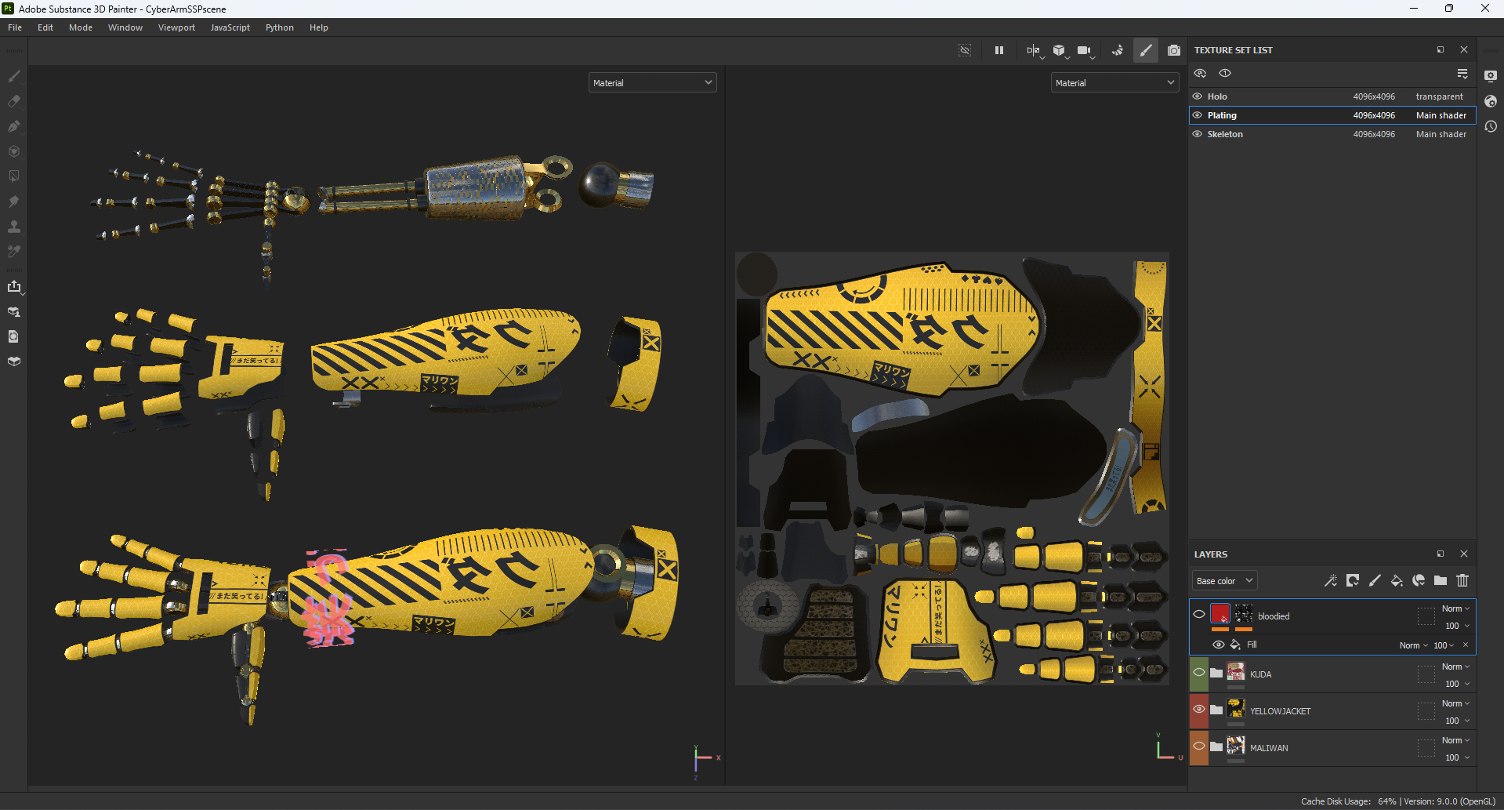Screen dimensions: 1504x810
Task: Open YELLOWJACKET layer opacity dropdown
Action: pos(1457,721)
